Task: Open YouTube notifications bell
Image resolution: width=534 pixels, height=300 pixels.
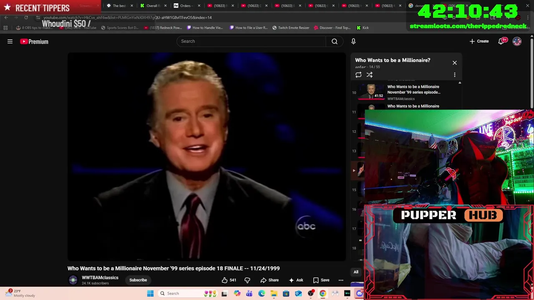Action: tap(501, 41)
